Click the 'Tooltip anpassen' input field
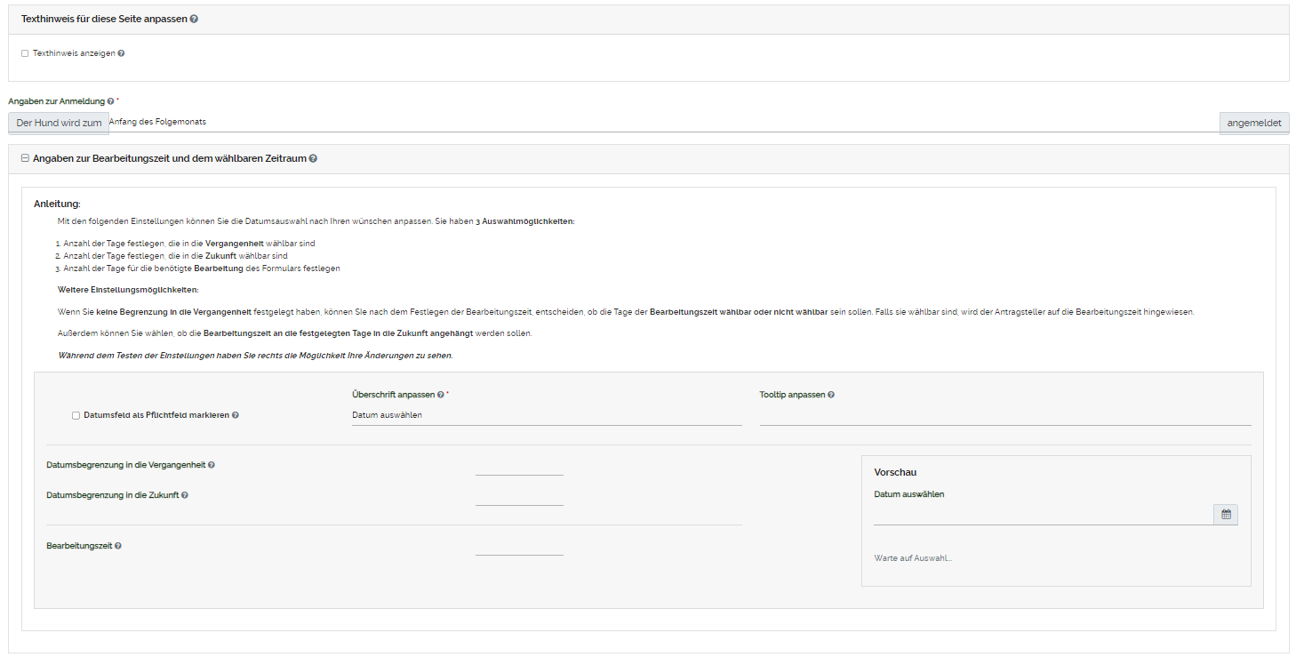Screen dimensions: 1296x657 coord(1004,415)
